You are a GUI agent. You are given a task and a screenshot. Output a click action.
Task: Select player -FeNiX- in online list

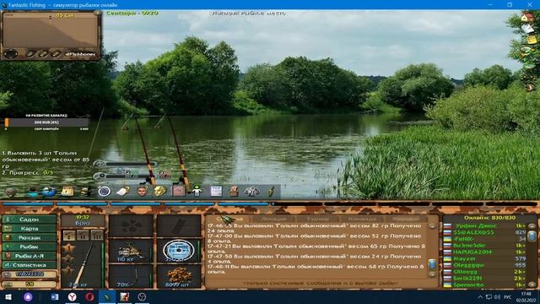485,239
